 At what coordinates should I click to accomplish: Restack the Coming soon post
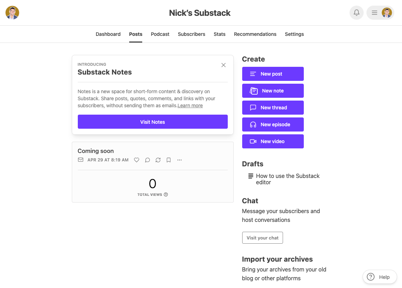coord(158,160)
